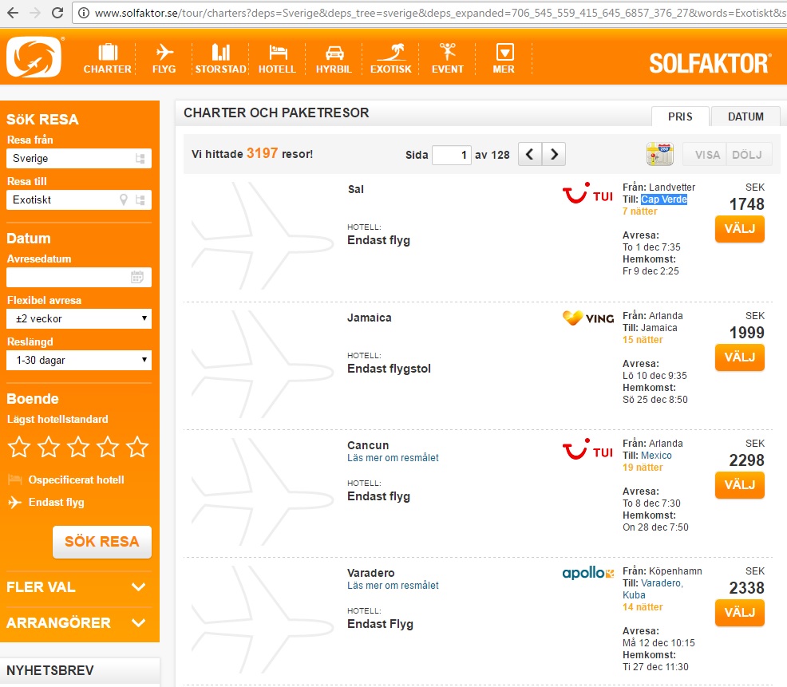Open the Storstad buildings menu item
The image size is (787, 687).
pos(221,59)
